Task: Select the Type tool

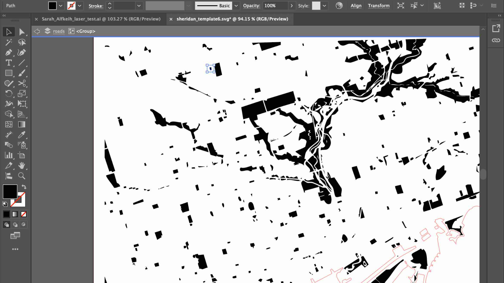Action: 8,63
